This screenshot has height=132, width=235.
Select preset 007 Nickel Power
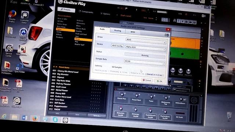pos(59,90)
